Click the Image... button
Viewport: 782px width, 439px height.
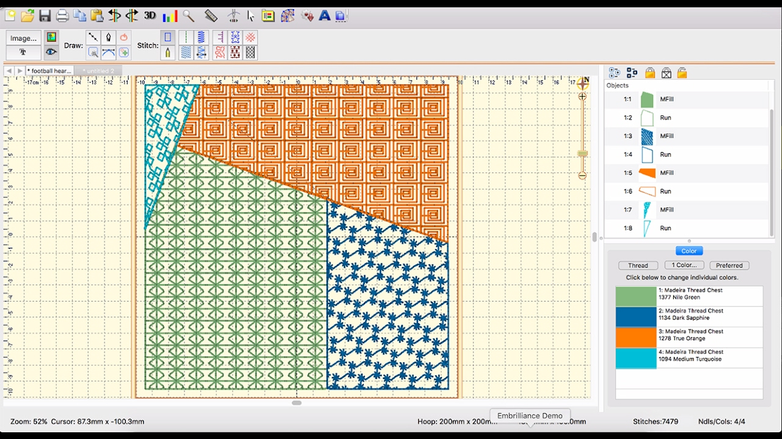tap(23, 38)
